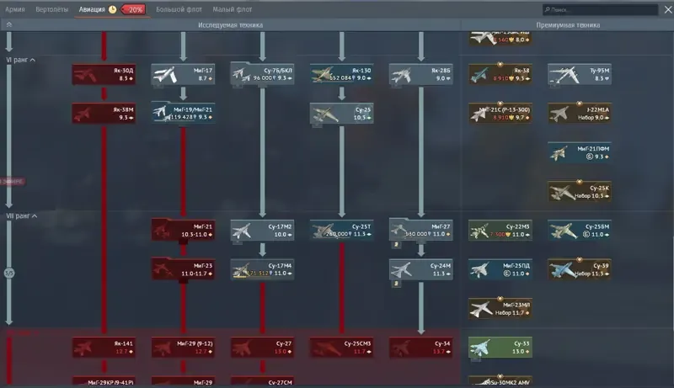Screen dimensions: 674x388
Task: Select the Су-24М group card
Action: click(x=420, y=269)
